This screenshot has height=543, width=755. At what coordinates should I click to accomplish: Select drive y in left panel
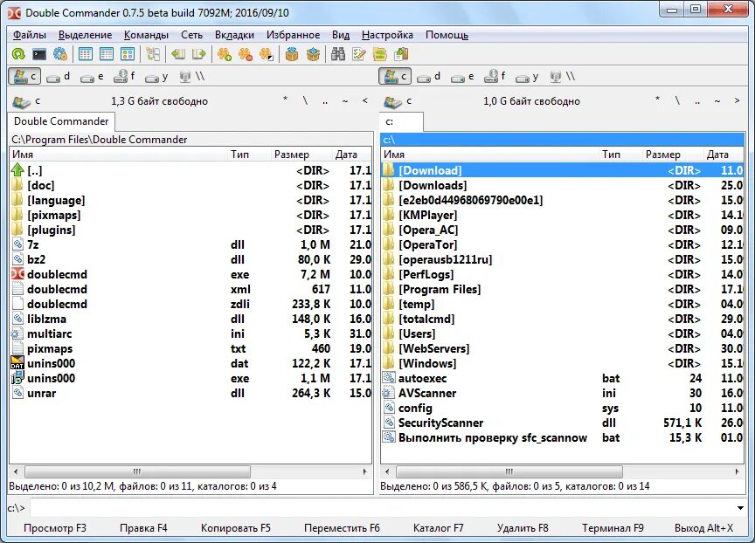pos(157,77)
